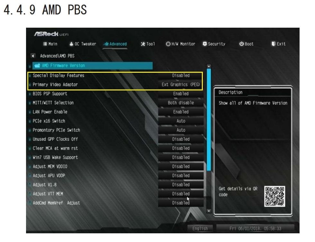
Task: Open Clear MCA at warm rst dropdown
Action: pos(181,148)
